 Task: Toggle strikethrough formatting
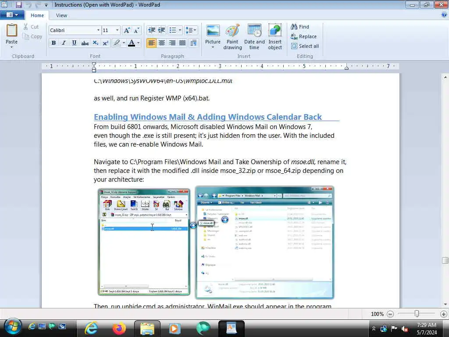[x=85, y=43]
